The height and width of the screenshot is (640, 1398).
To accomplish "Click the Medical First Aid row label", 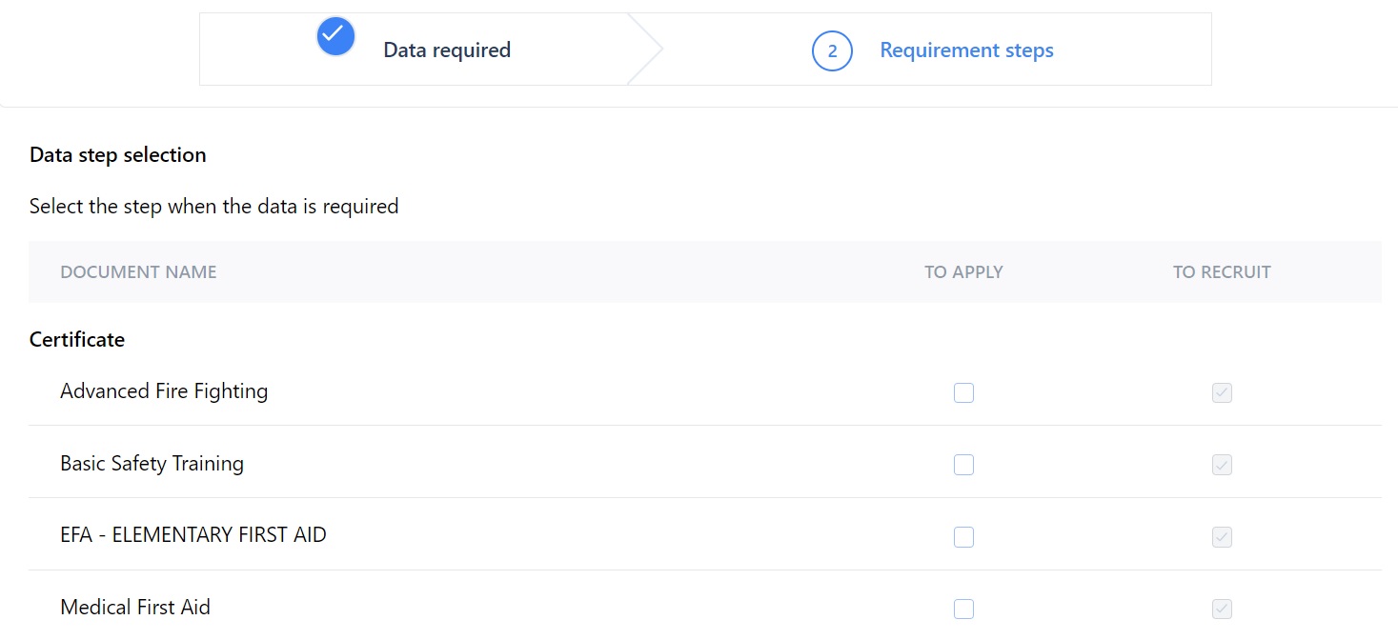I will tap(135, 608).
